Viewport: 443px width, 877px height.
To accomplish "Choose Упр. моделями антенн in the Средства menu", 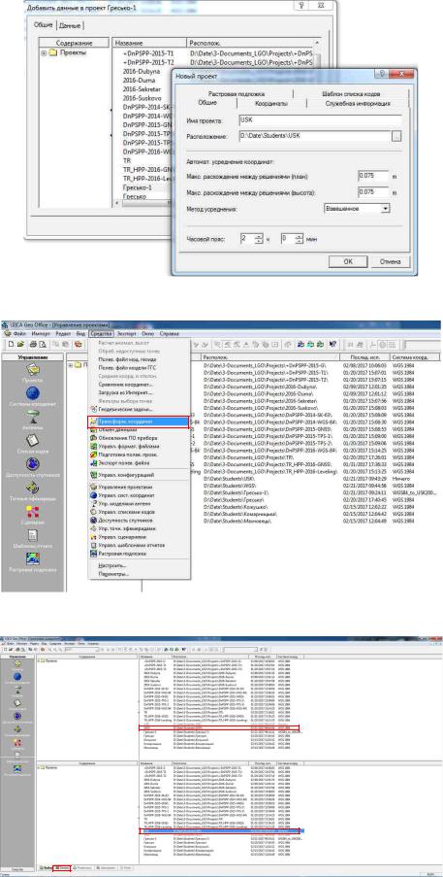I will [140, 503].
